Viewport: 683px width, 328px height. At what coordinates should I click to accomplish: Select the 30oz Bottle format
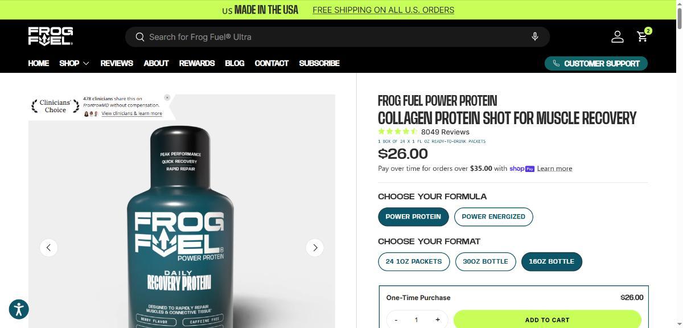485,261
